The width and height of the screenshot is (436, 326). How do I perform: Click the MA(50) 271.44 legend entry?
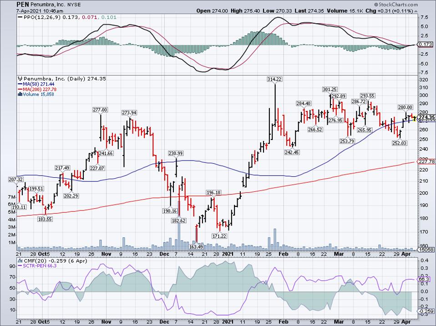36,84
